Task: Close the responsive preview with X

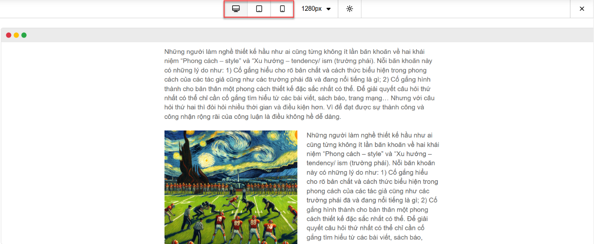Action: click(x=582, y=9)
